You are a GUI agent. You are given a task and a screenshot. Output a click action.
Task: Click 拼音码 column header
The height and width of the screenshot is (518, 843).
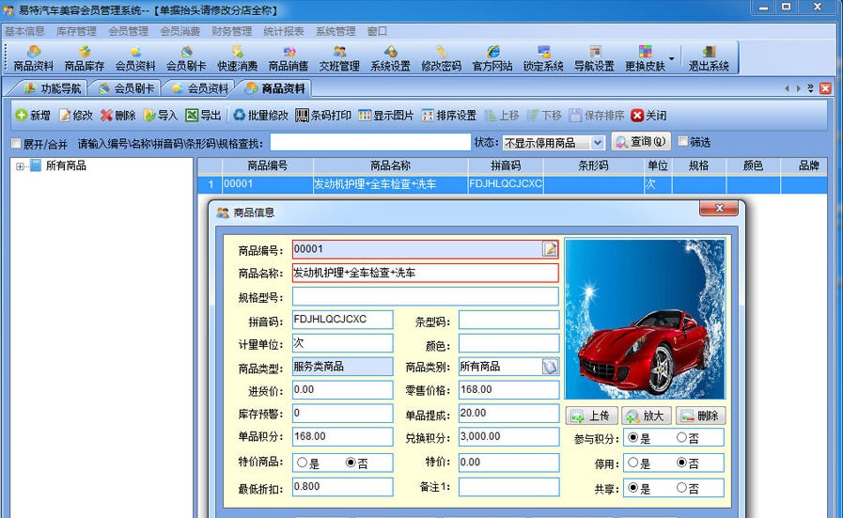(506, 165)
